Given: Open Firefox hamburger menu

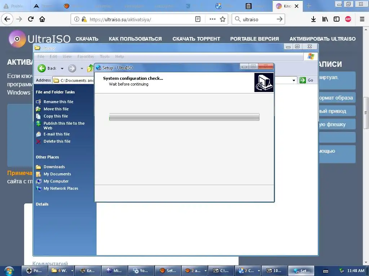Looking at the screenshot, I should click(362, 19).
